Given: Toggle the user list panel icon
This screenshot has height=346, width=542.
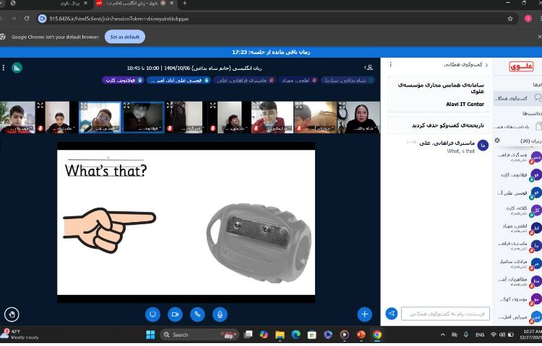Looking at the screenshot, I should coord(369,67).
